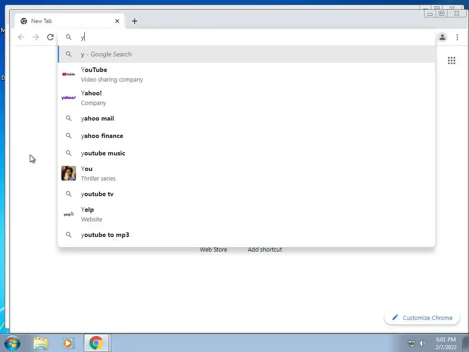Click search icon beside 'yahoo mail'
The image size is (469, 352).
click(x=69, y=118)
